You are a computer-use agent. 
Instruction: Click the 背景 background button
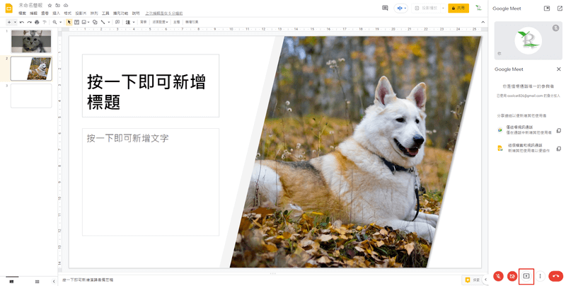[144, 22]
